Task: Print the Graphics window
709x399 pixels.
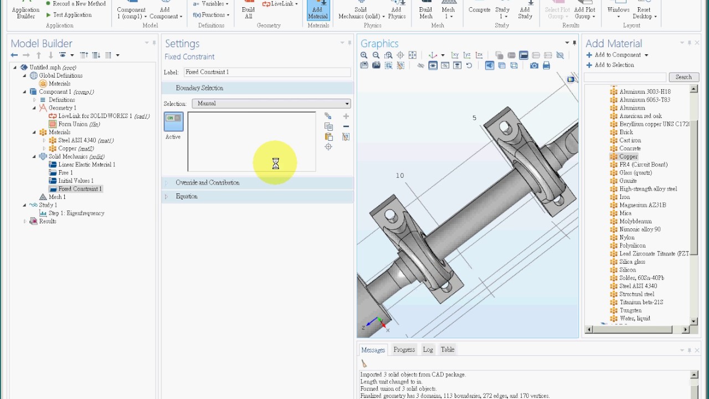Action: (546, 65)
